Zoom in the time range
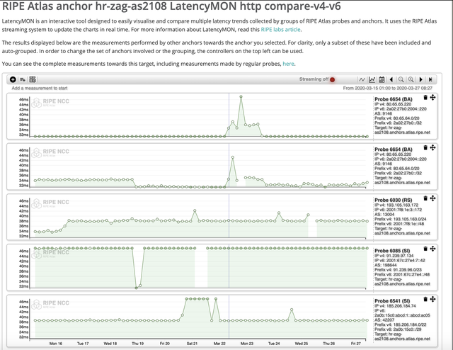453x350 pixels. coord(411,79)
